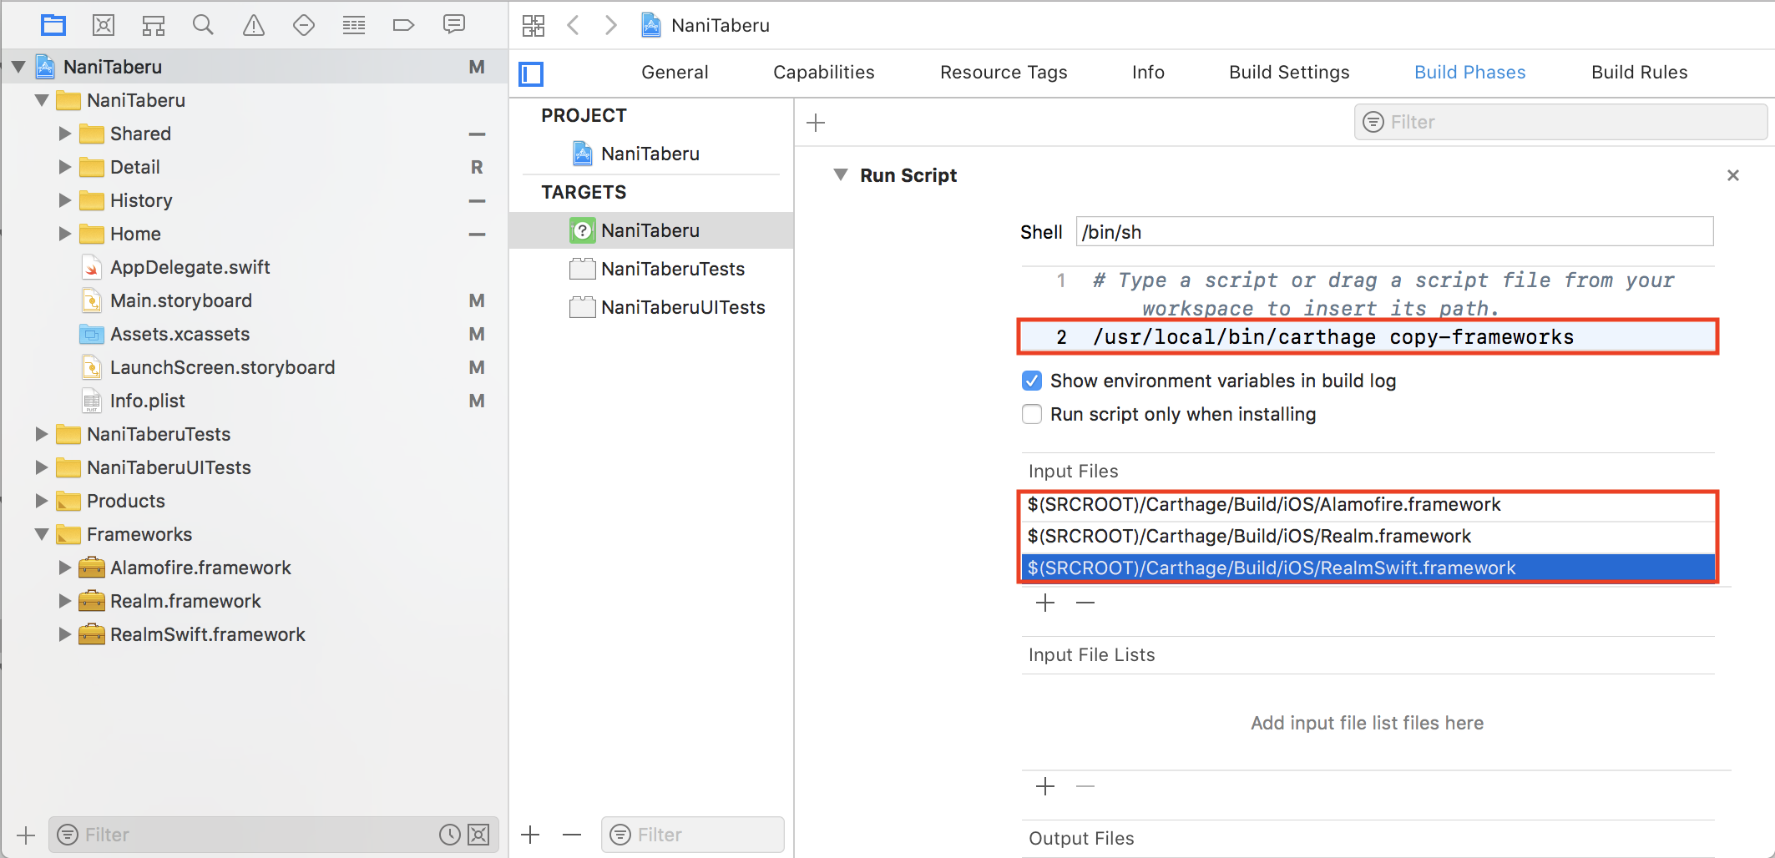This screenshot has height=858, width=1775.
Task: Open the Test navigator diamond icon
Action: pos(304,25)
